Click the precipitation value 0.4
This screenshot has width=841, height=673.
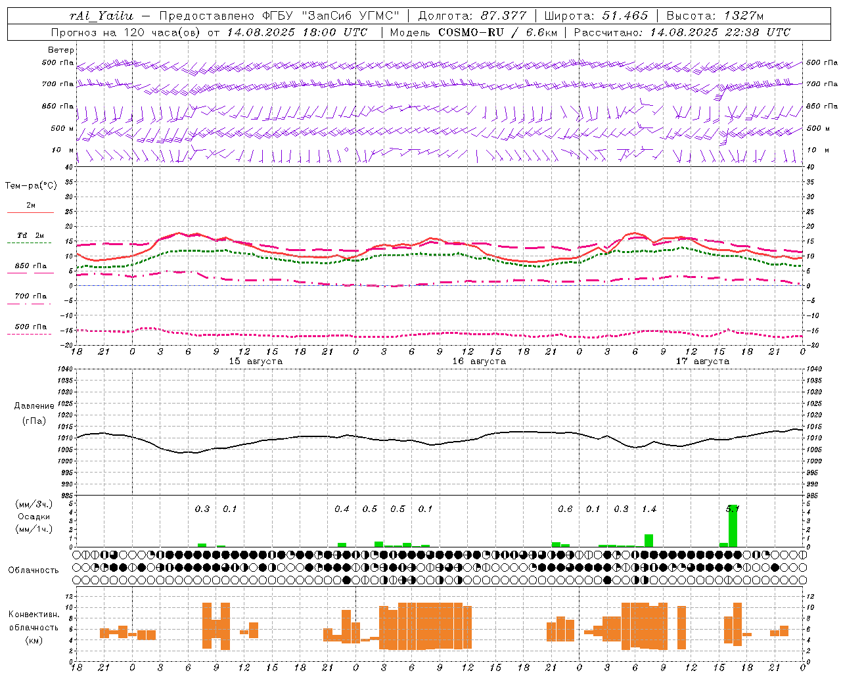342,509
